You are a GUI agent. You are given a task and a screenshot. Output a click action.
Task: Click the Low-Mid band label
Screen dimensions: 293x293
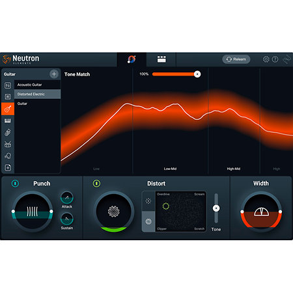tap(170, 169)
